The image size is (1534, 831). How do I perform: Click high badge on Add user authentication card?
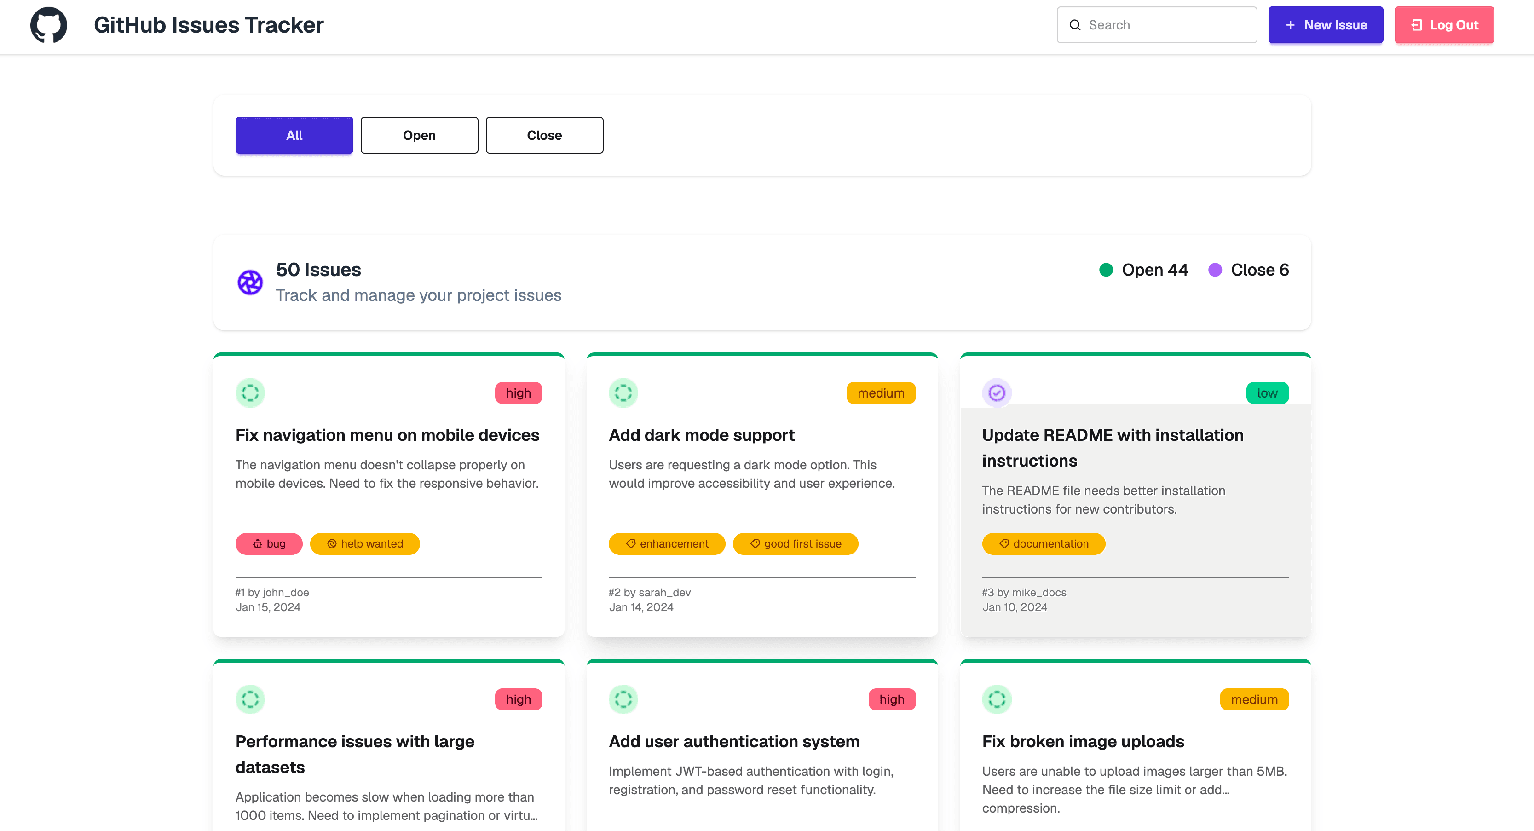[x=891, y=699]
